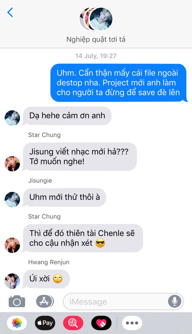Tap the microphone dictation icon
The width and height of the screenshot is (192, 334).
pyautogui.click(x=175, y=301)
